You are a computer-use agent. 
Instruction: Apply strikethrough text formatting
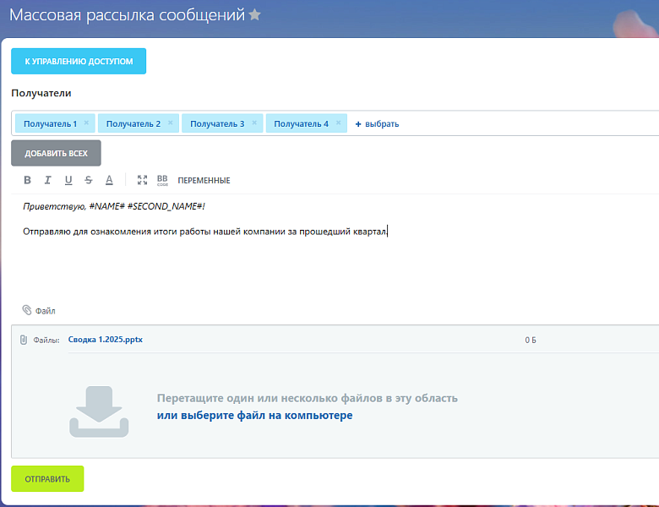coord(89,180)
